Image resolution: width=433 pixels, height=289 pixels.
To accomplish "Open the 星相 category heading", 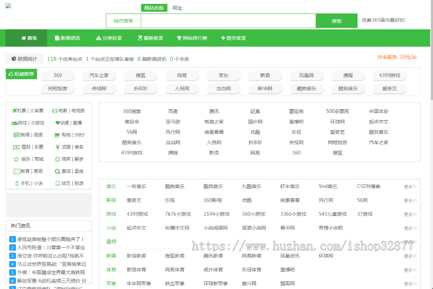I will [111, 242].
